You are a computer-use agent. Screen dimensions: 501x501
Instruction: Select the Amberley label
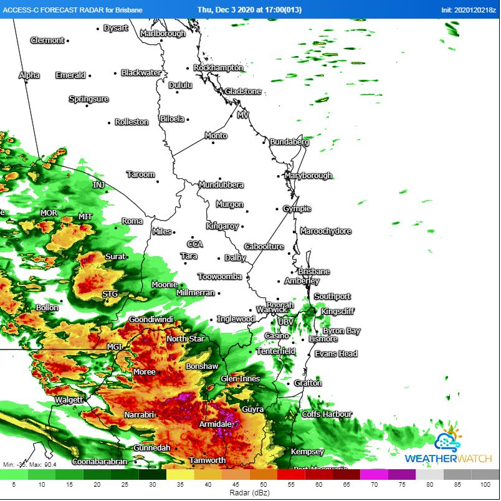click(x=302, y=281)
